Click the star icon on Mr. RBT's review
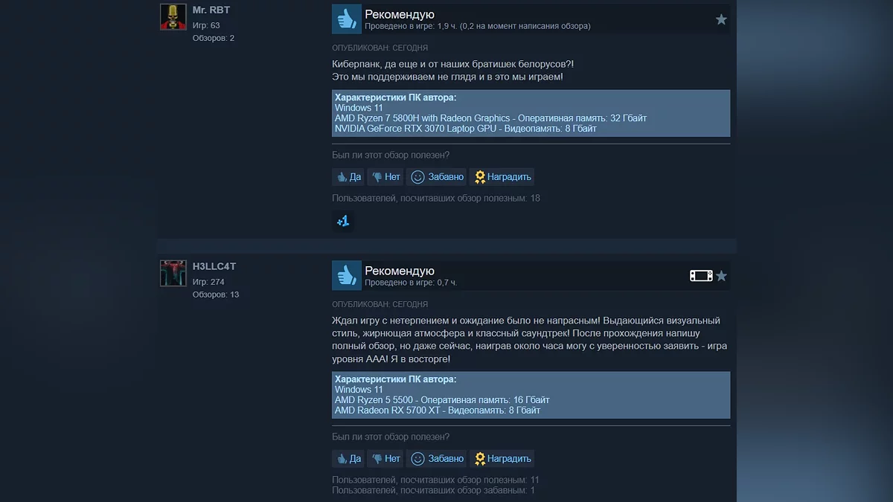Image resolution: width=893 pixels, height=502 pixels. click(x=721, y=19)
